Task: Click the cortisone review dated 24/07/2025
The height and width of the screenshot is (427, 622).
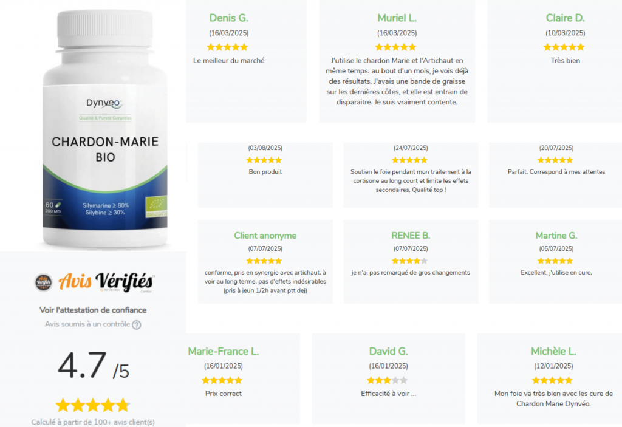Action: click(x=411, y=180)
